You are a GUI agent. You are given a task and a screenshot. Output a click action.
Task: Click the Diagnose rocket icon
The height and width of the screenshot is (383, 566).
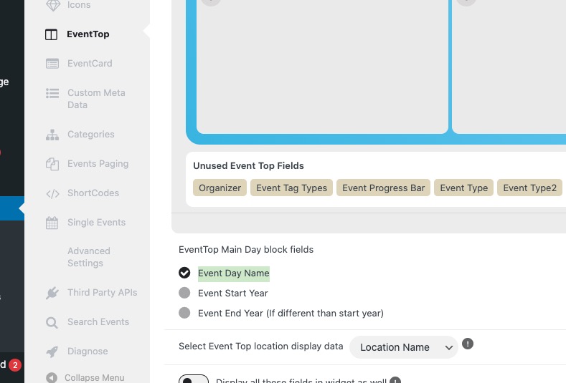(52, 352)
